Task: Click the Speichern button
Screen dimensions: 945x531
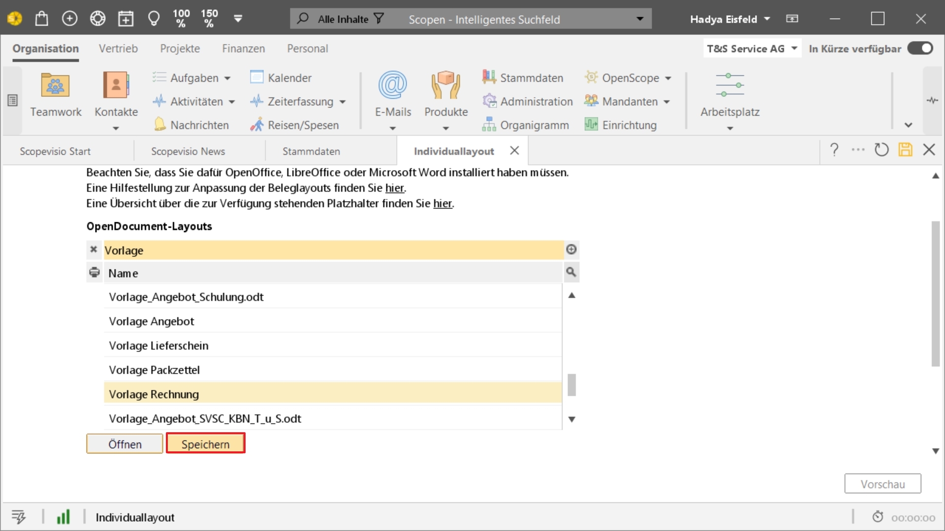Action: [x=205, y=444]
